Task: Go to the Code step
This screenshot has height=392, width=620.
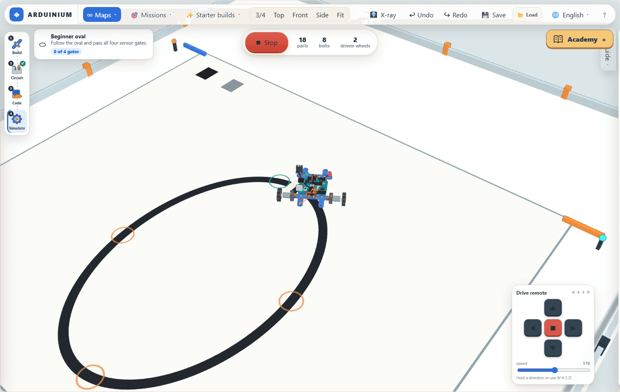Action: pyautogui.click(x=17, y=96)
